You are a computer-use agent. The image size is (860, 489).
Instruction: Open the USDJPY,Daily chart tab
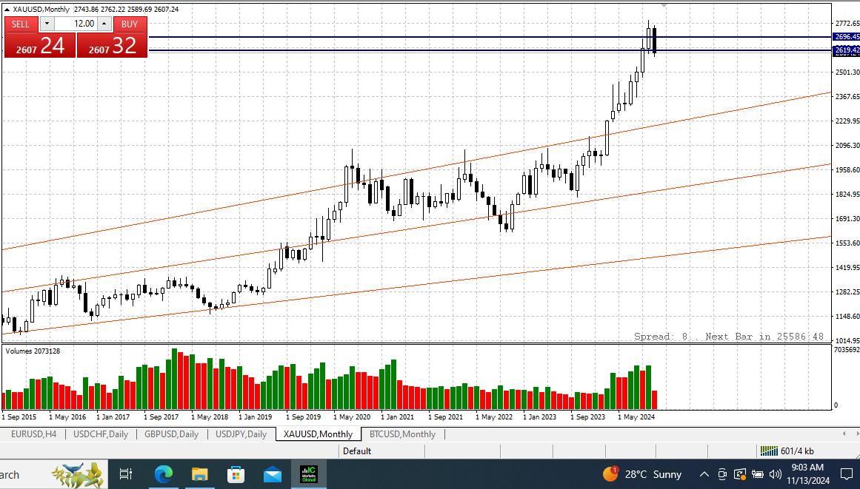pyautogui.click(x=241, y=434)
